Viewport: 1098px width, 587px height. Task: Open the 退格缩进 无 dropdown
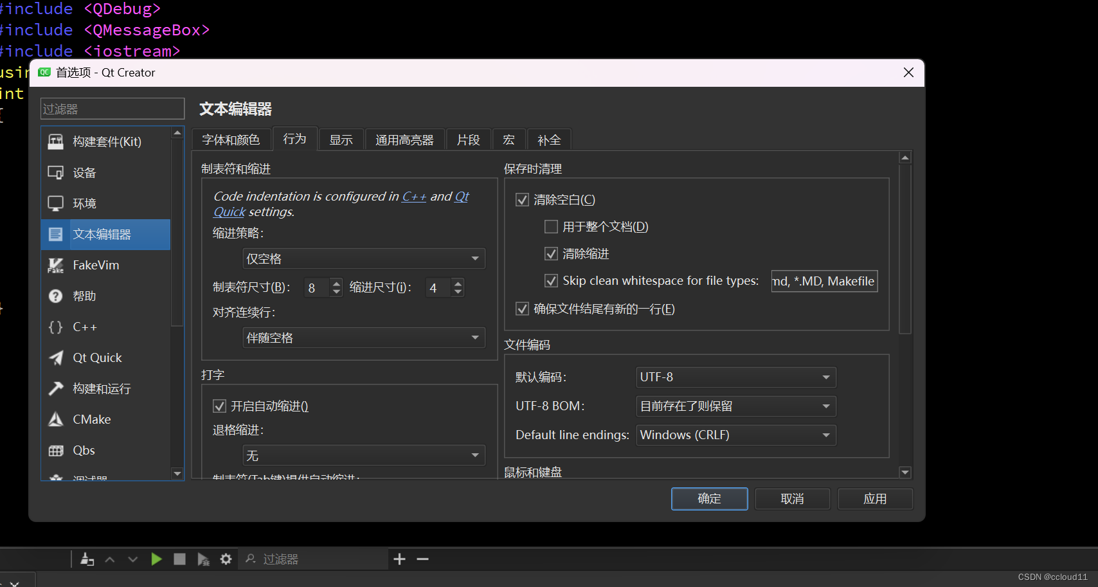(364, 455)
